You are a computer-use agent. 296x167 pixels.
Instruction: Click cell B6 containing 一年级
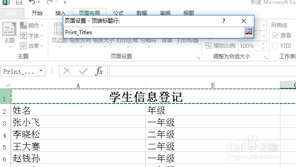point(213,158)
